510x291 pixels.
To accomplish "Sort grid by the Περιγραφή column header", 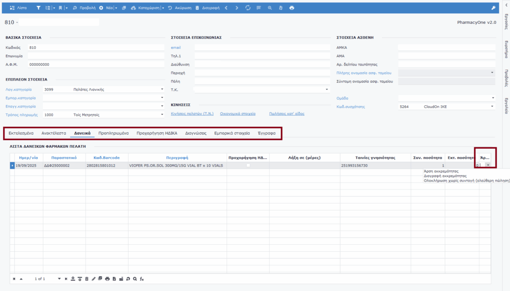I will 177,157.
